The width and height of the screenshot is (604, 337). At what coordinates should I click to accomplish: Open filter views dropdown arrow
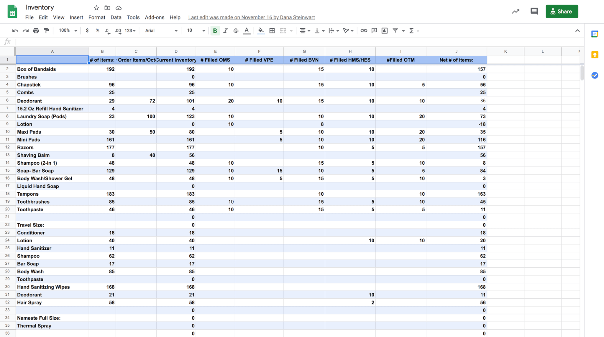pos(403,31)
